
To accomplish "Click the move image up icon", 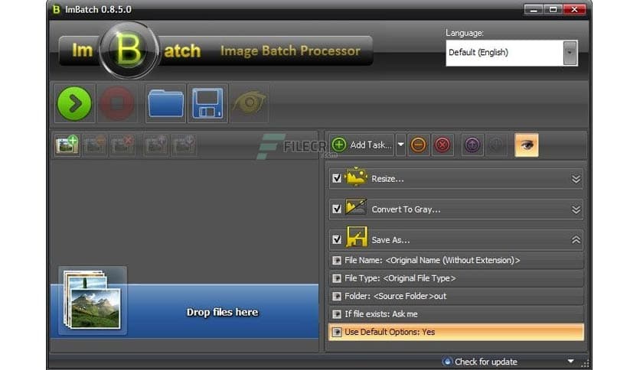I will pyautogui.click(x=155, y=144).
